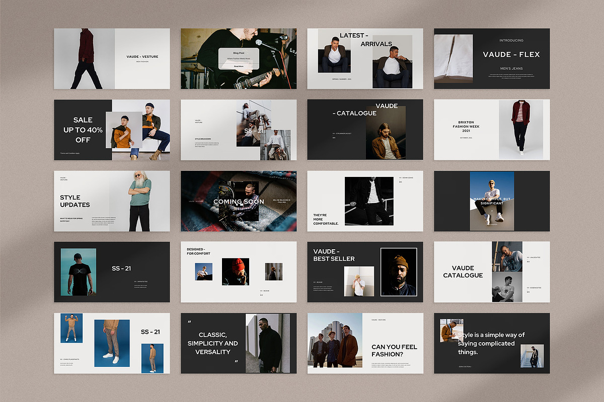Select the BRIXTON FASHION WEEK 2021 text
Image resolution: width=604 pixels, height=402 pixels.
(466, 127)
